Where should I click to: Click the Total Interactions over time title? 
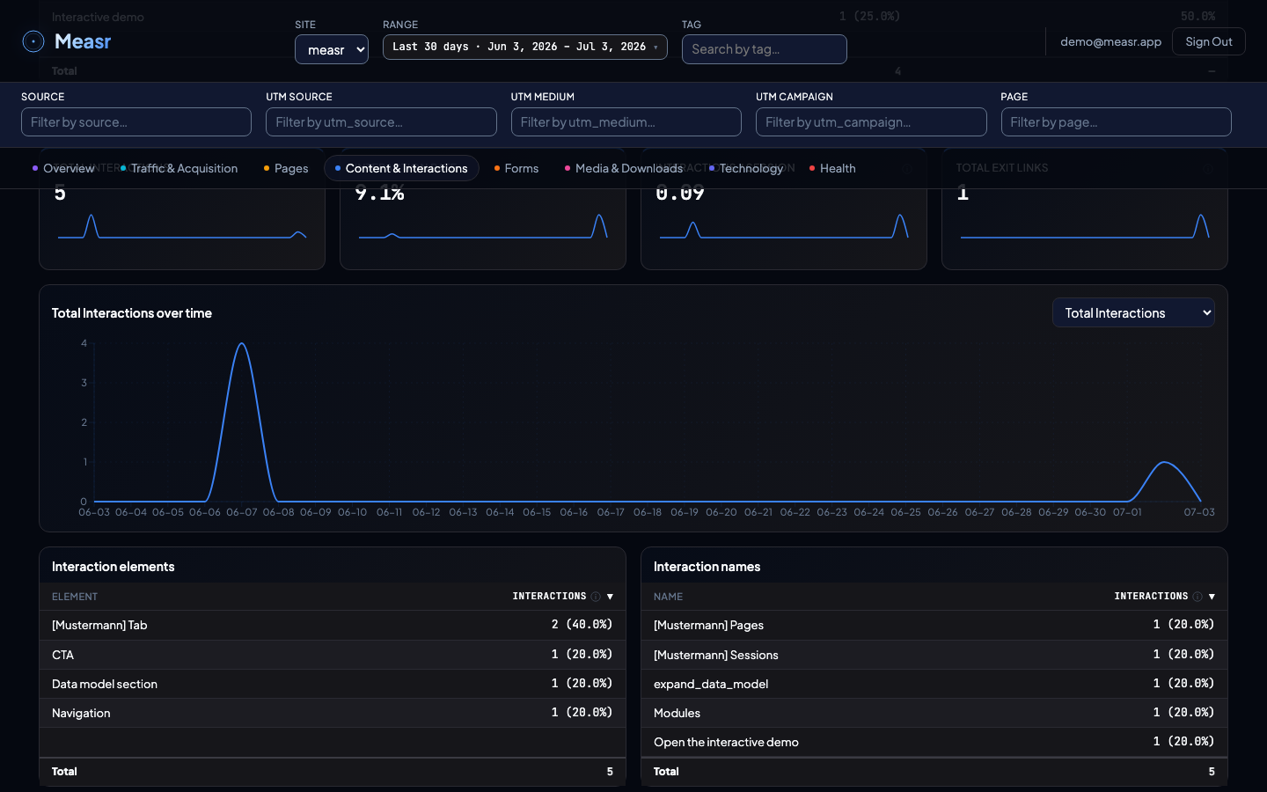[x=132, y=313]
